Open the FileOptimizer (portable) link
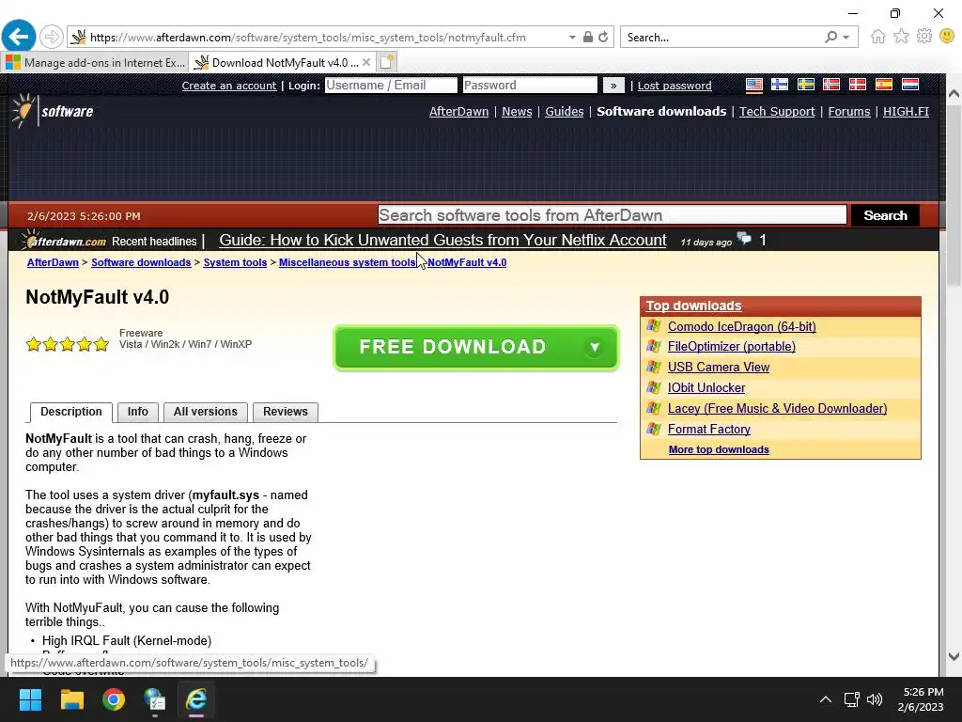The width and height of the screenshot is (962, 722). 731,346
